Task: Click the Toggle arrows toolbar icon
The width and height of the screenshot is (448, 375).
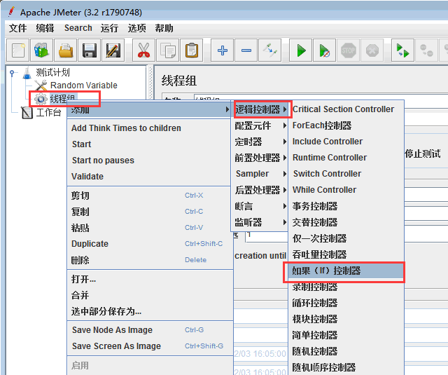Action: (269, 50)
